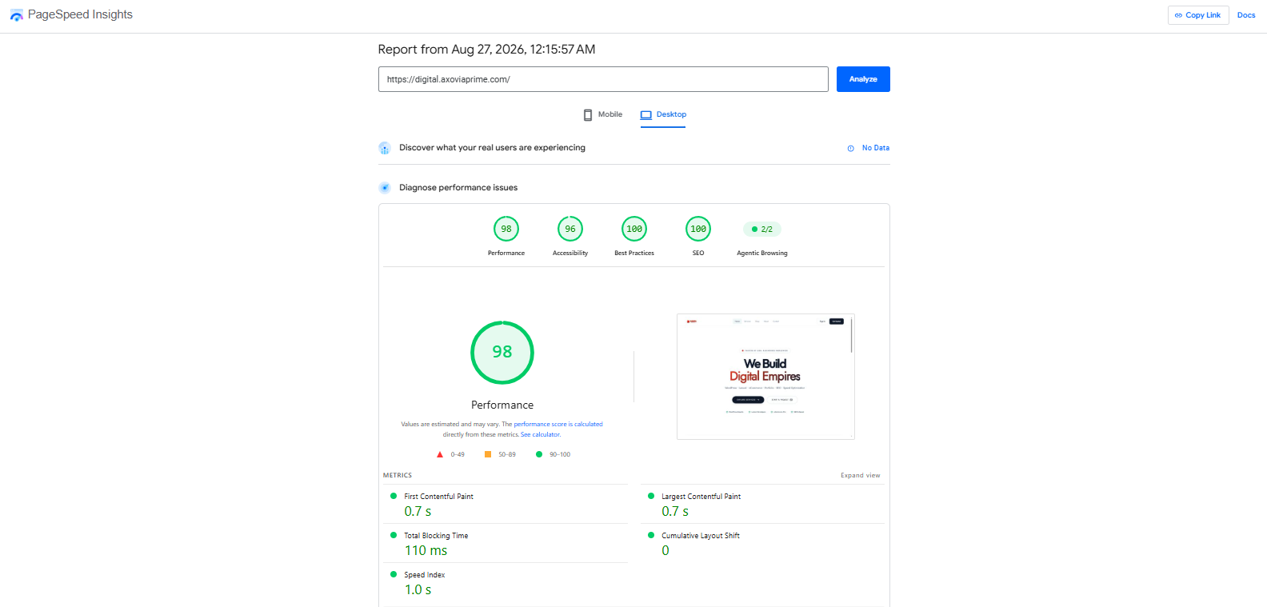
Task: Click the Report from Aug 27 heading
Action: (486, 50)
